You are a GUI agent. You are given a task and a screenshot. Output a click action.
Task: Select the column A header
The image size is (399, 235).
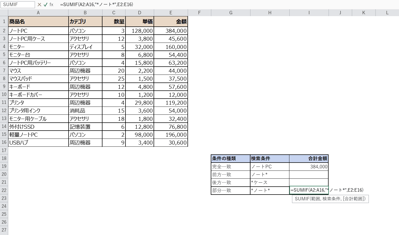(38, 13)
